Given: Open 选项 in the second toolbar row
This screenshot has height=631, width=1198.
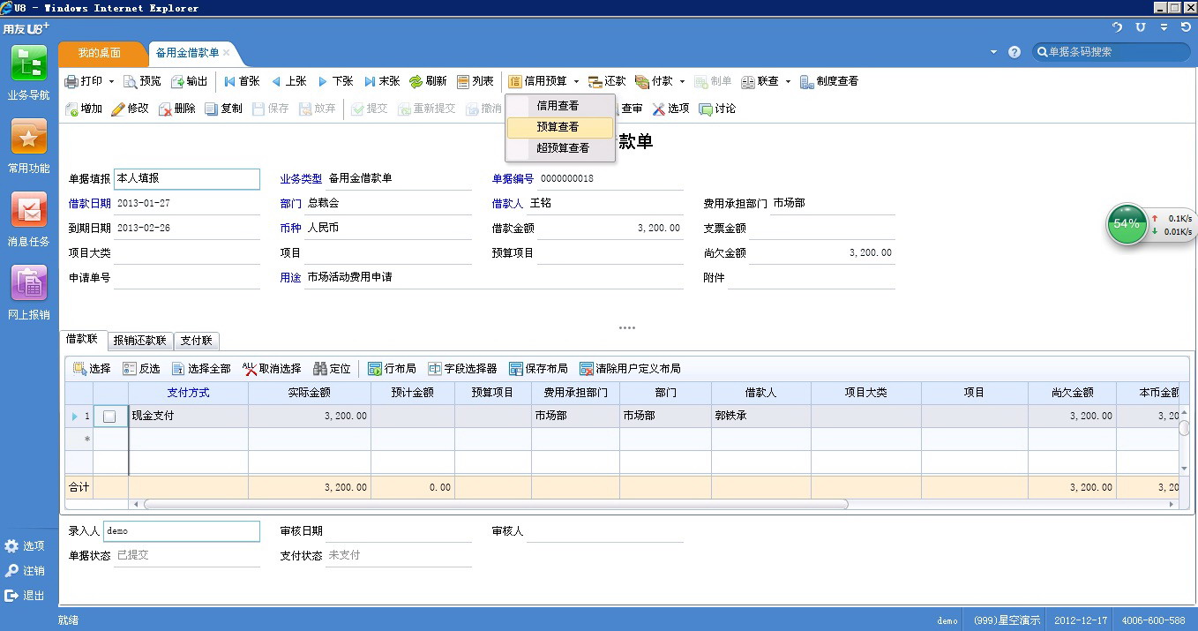Looking at the screenshot, I should 670,109.
